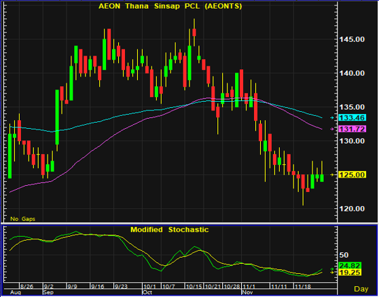Click the Modified Stochastic indicator title

(x=169, y=229)
